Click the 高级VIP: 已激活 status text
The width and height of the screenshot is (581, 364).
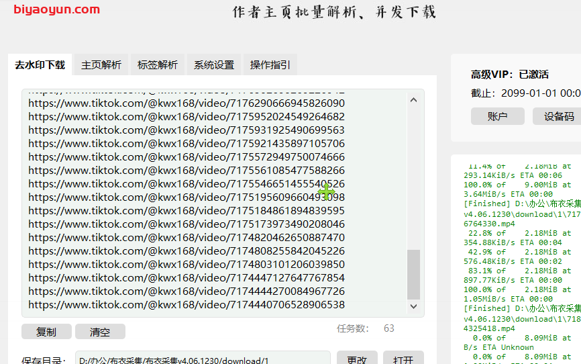[509, 74]
